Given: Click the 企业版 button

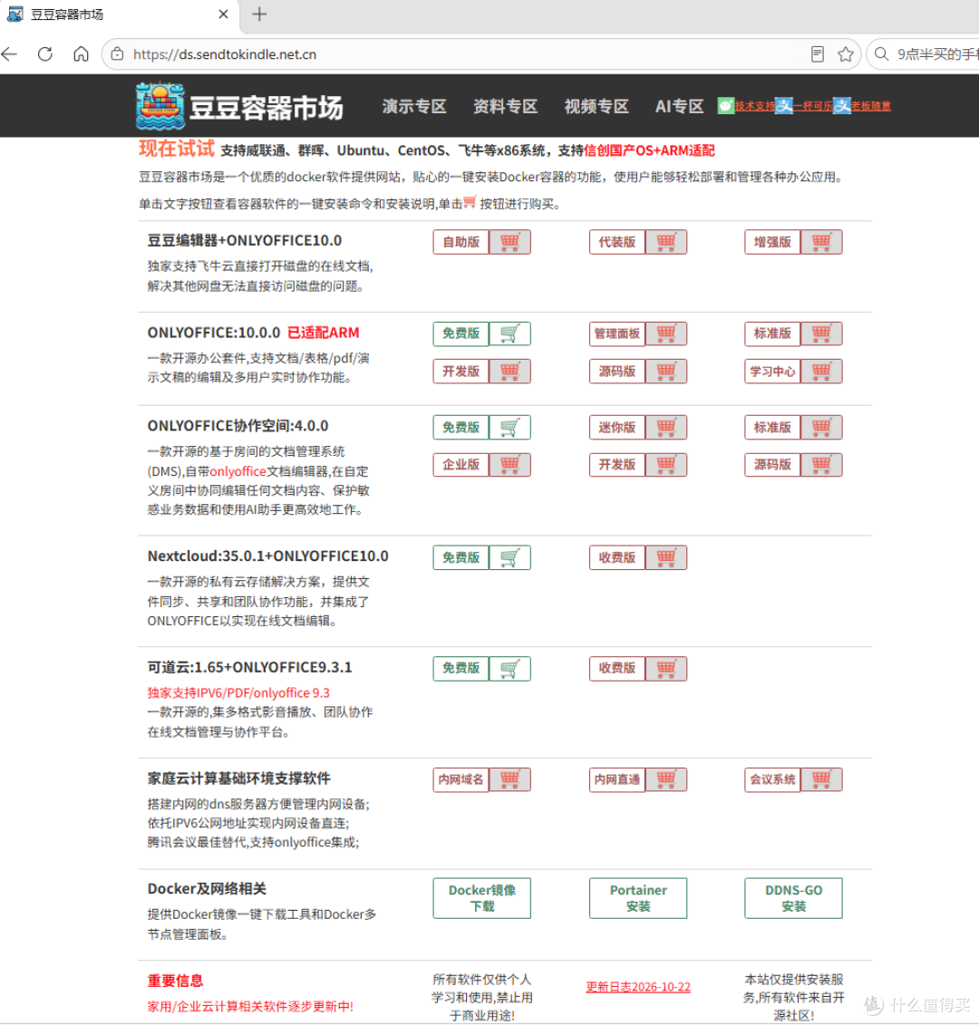Looking at the screenshot, I should (x=461, y=465).
